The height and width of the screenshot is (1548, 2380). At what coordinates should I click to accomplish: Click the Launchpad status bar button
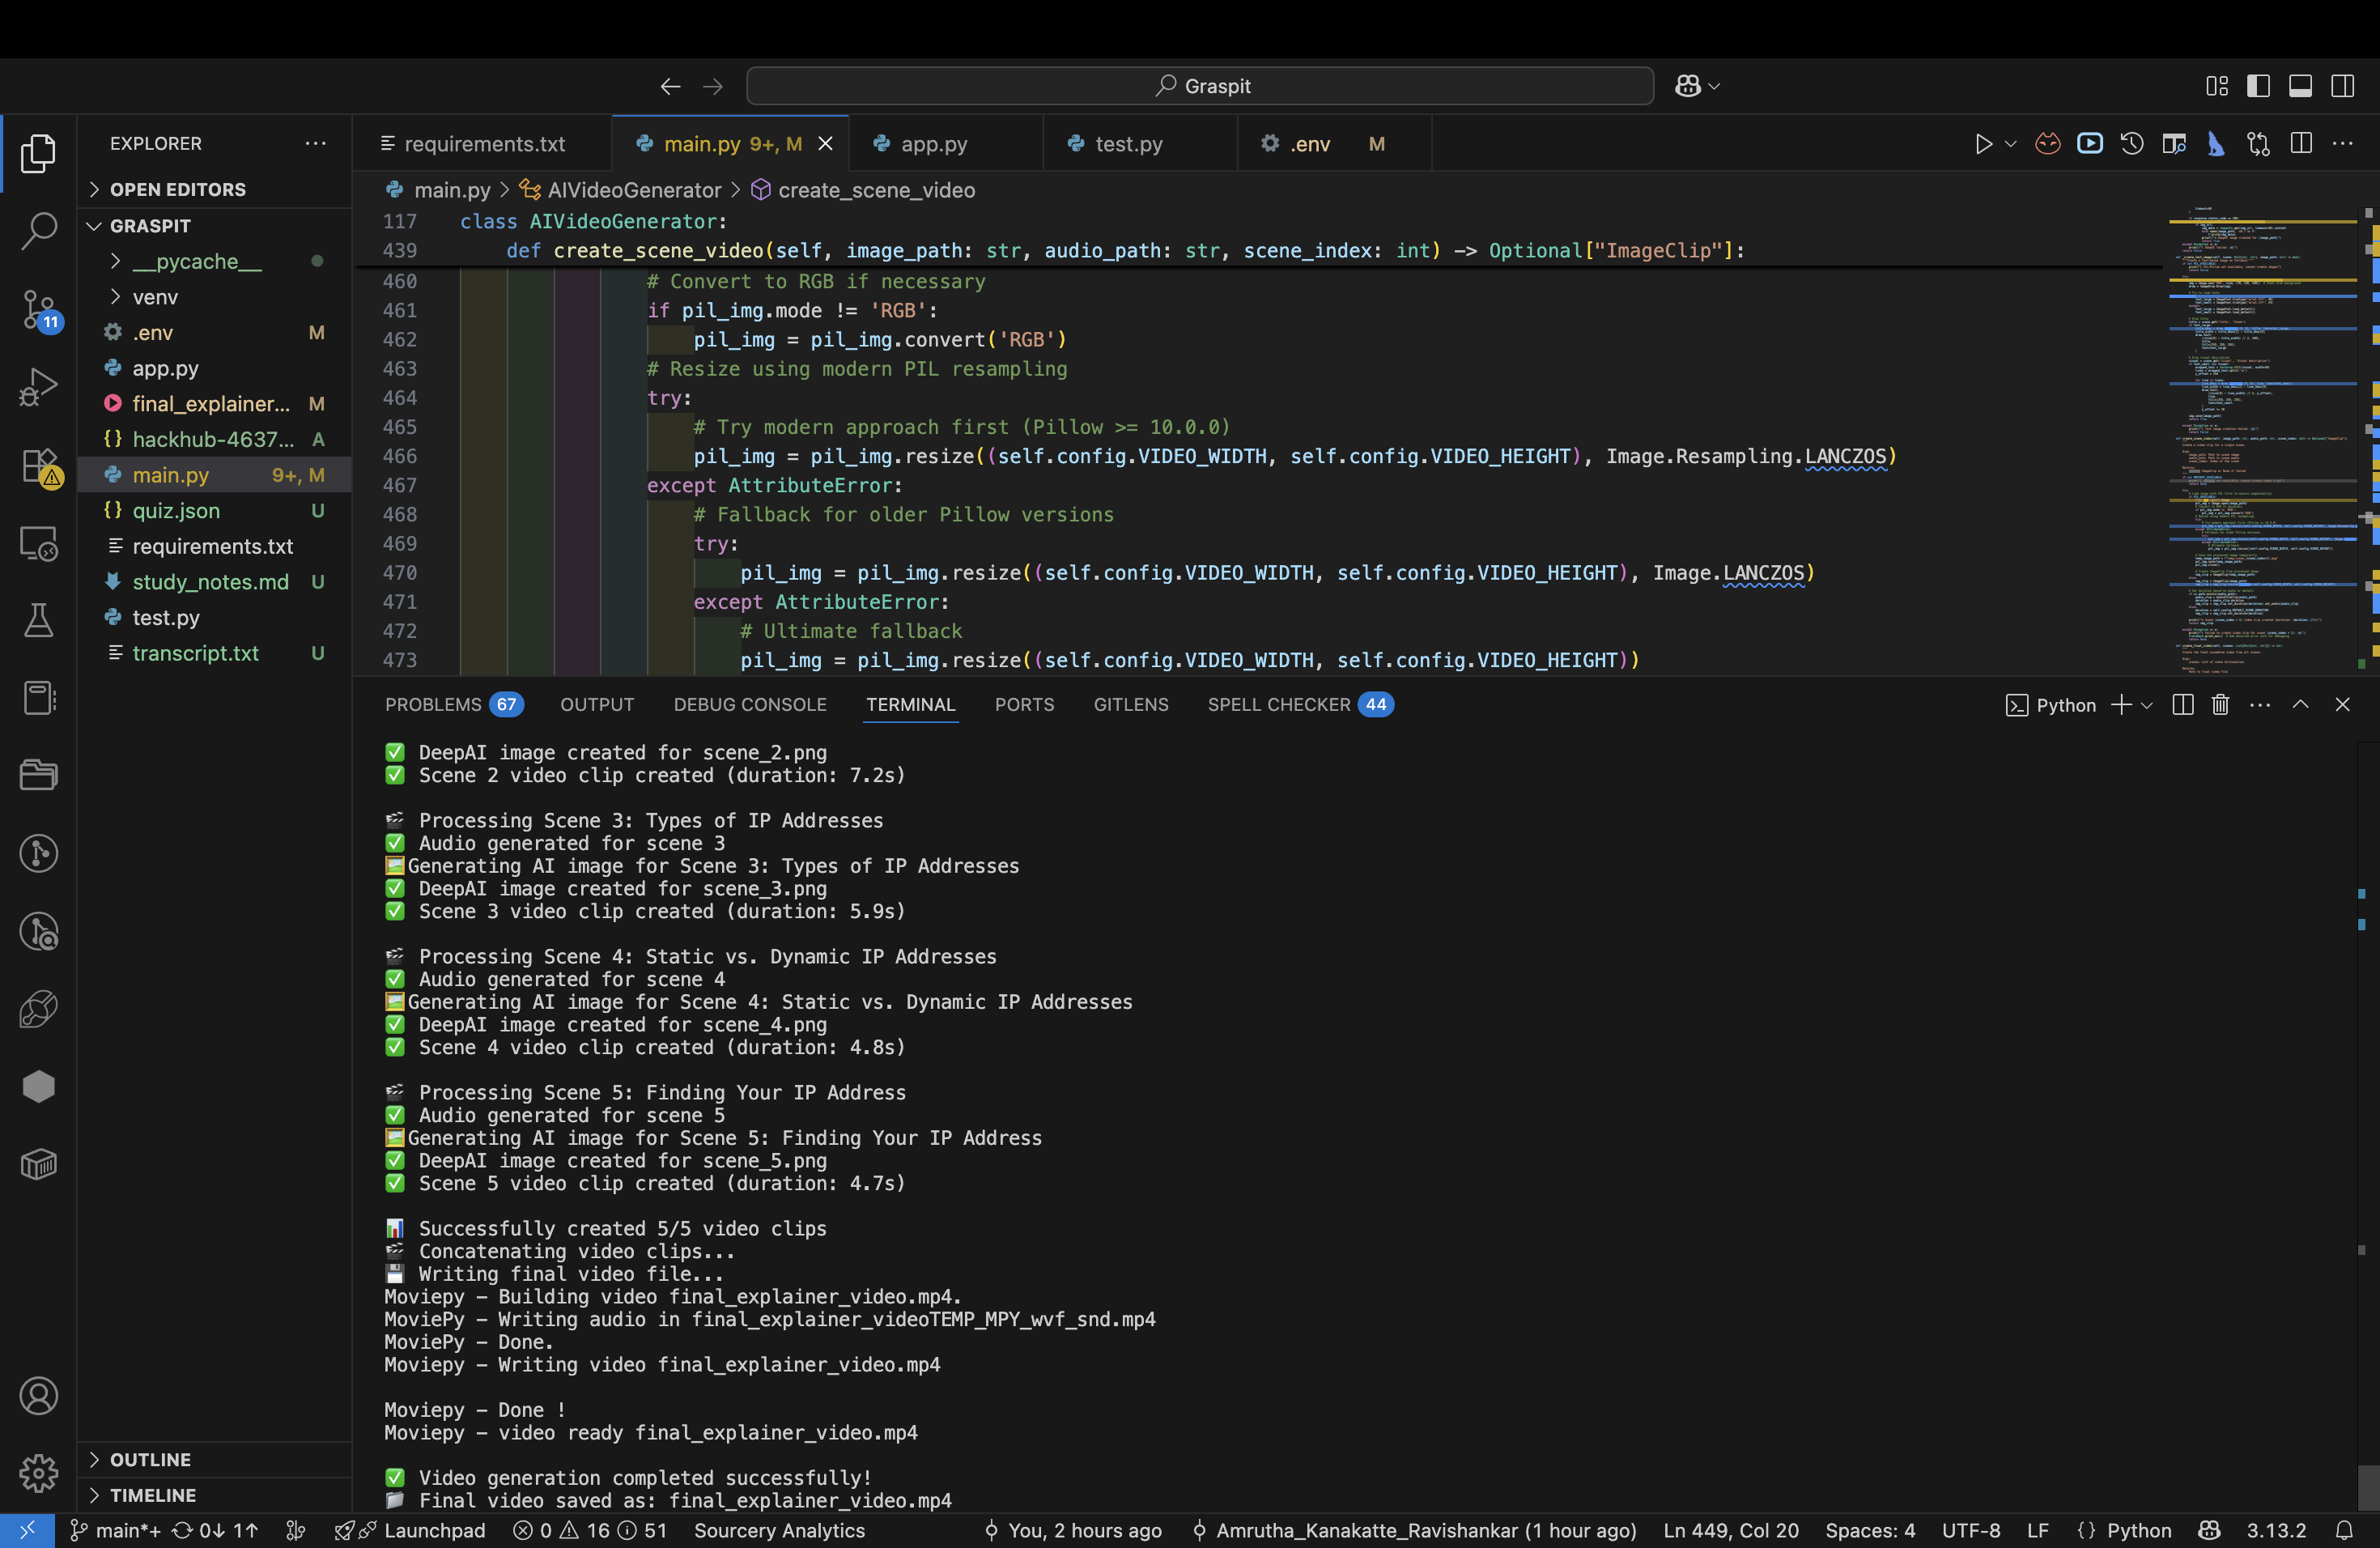434,1531
